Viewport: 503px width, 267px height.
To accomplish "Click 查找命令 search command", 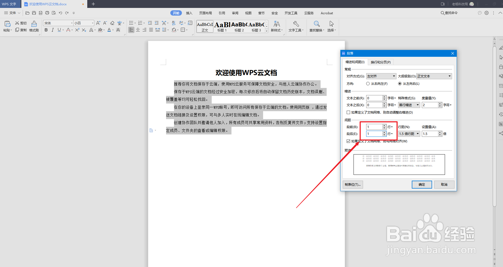I will (449, 13).
